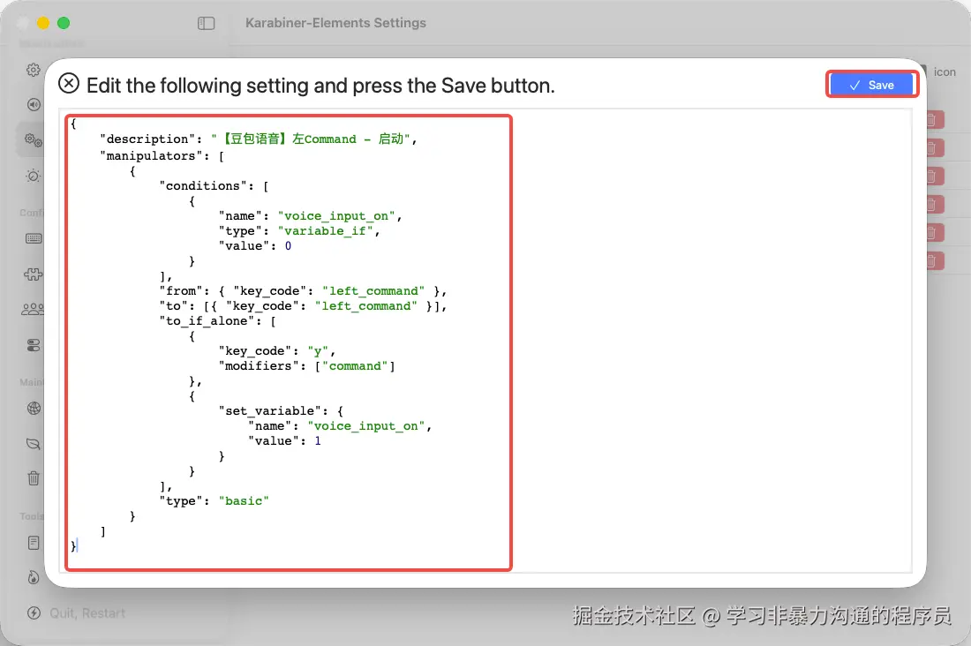
Task: Open Update via the globe sidebar icon
Action: coord(34,409)
